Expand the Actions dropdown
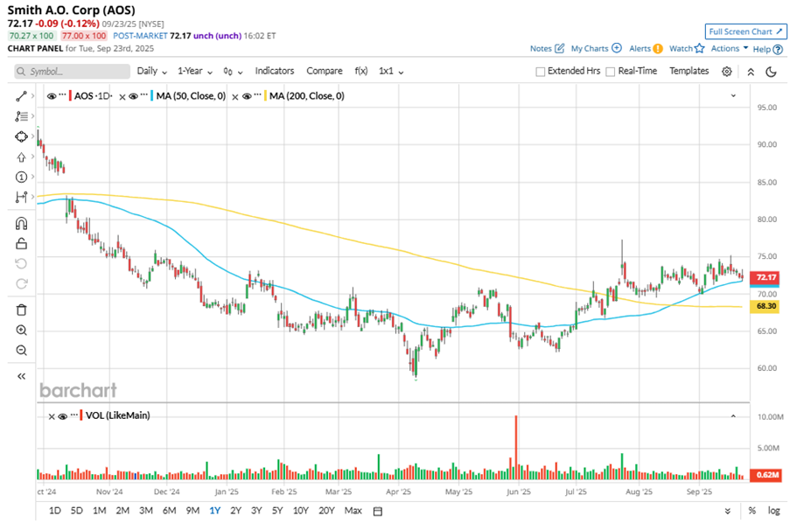The height and width of the screenshot is (523, 790). pyautogui.click(x=730, y=48)
